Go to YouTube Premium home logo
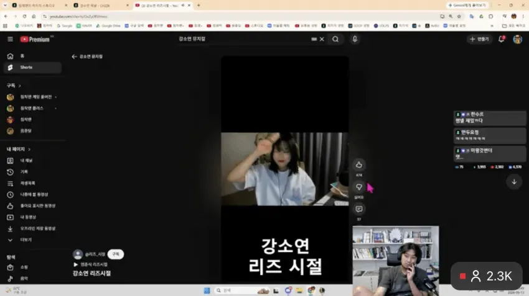This screenshot has height=296, width=529. [x=35, y=39]
